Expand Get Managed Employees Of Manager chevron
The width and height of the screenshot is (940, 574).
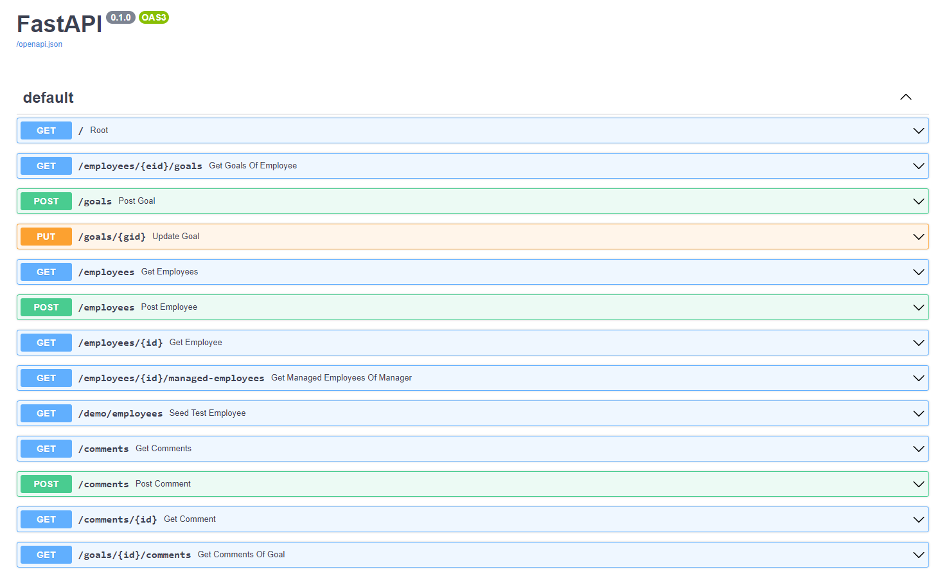[919, 378]
